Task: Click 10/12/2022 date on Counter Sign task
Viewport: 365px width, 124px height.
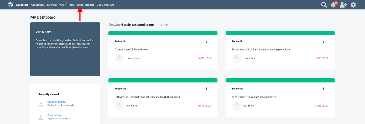Action: [x=204, y=58]
